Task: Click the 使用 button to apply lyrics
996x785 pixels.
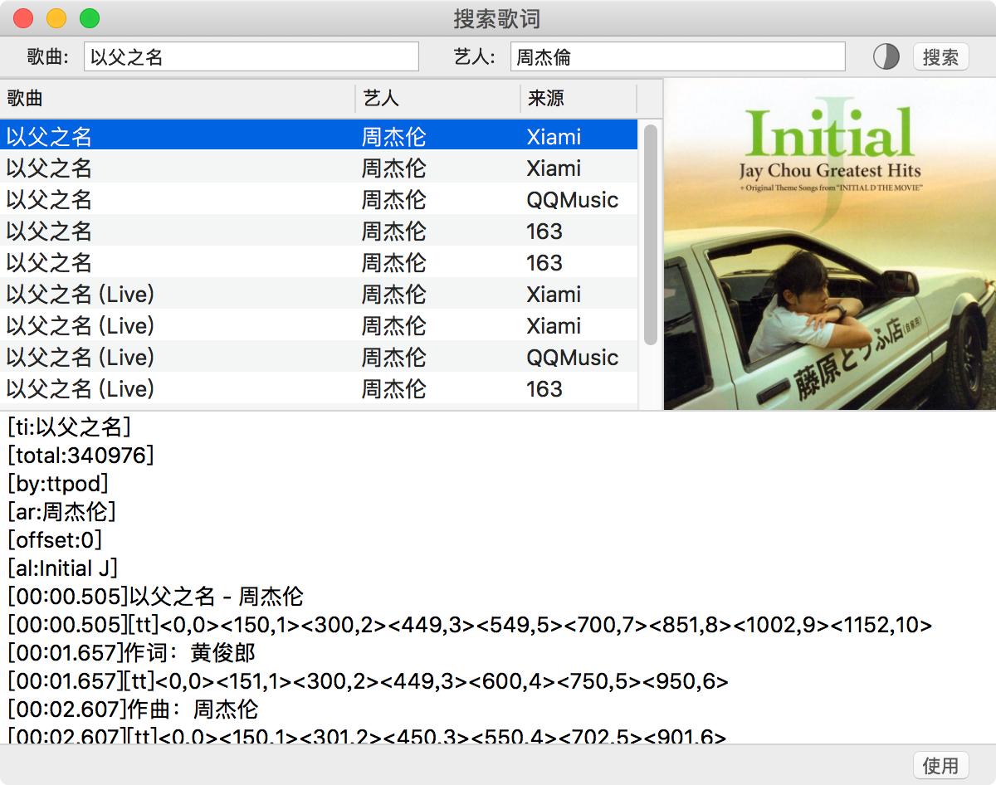Action: 940,764
